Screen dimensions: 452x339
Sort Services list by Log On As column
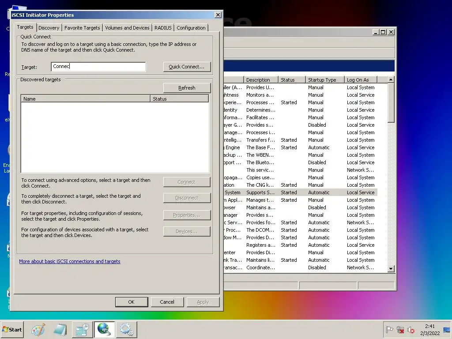click(361, 80)
